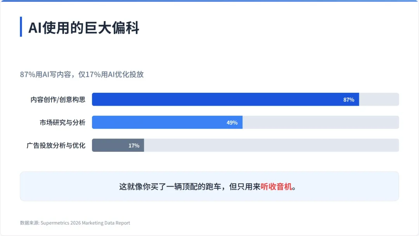This screenshot has height=236, width=419.
Task: Click the quote text 这就像你买了一辆顶配的跑车
Action: pyautogui.click(x=170, y=187)
